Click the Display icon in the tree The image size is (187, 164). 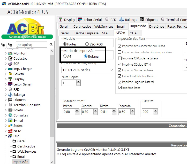click(x=10, y=79)
